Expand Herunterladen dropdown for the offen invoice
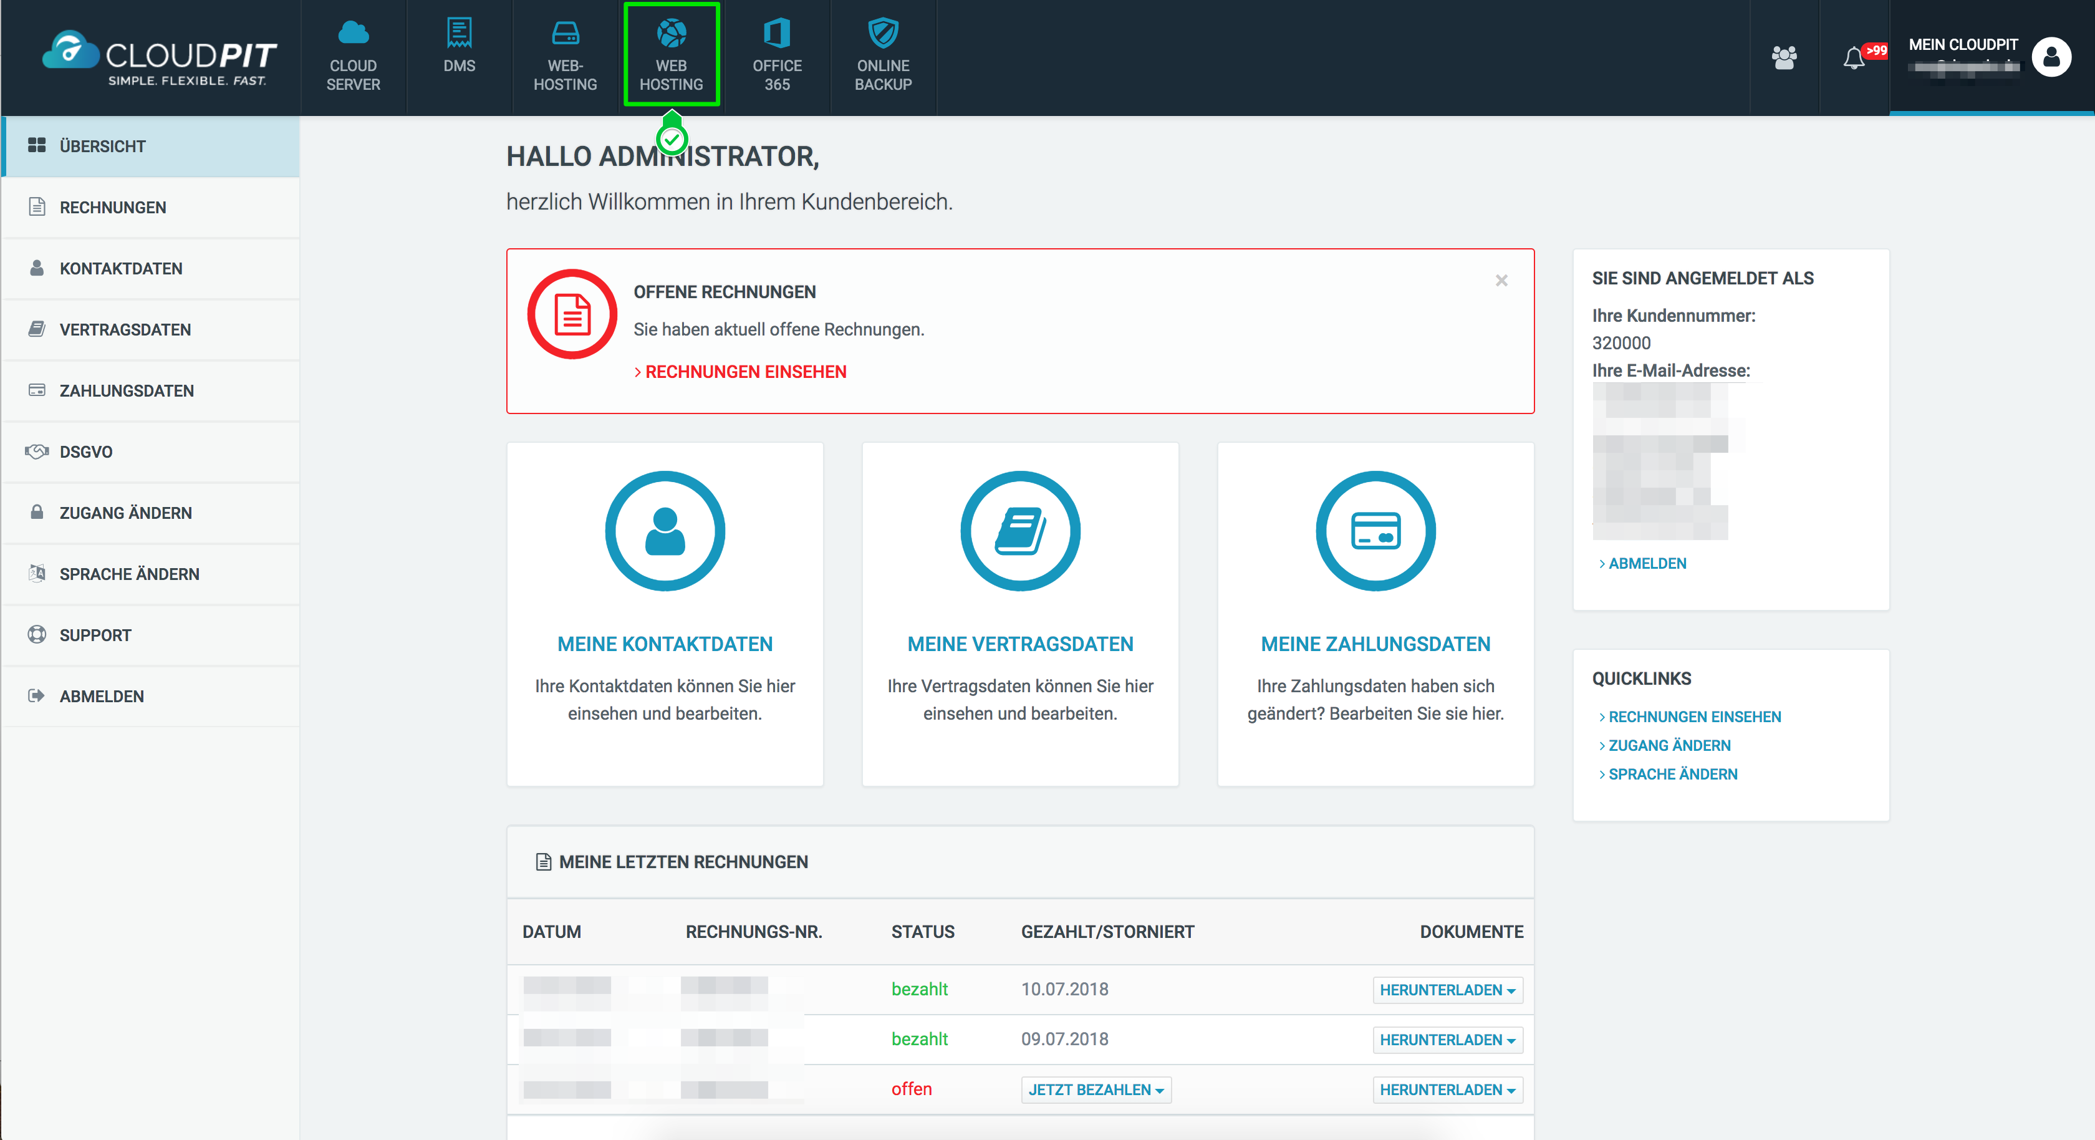This screenshot has height=1140, width=2095. point(1447,1089)
